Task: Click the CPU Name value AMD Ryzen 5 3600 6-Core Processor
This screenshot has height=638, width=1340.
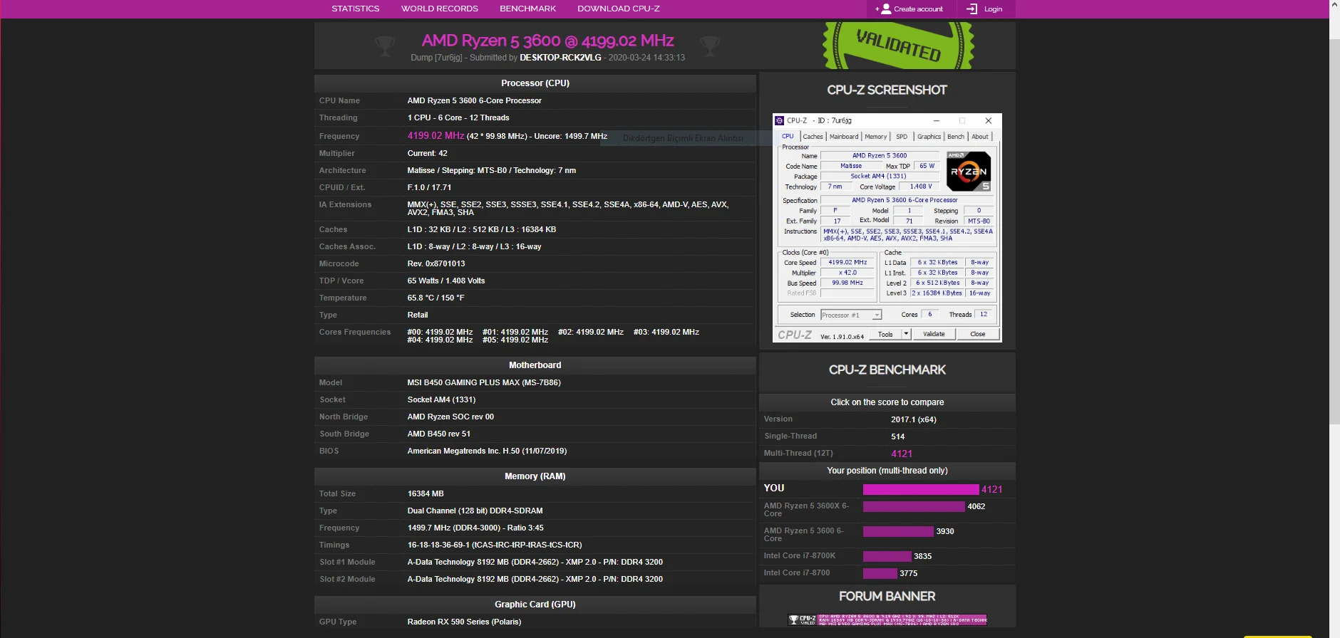Action: click(474, 100)
